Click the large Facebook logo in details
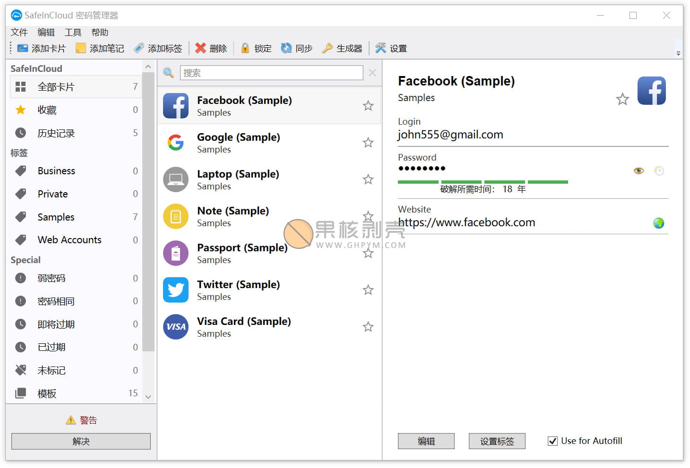 click(x=651, y=91)
